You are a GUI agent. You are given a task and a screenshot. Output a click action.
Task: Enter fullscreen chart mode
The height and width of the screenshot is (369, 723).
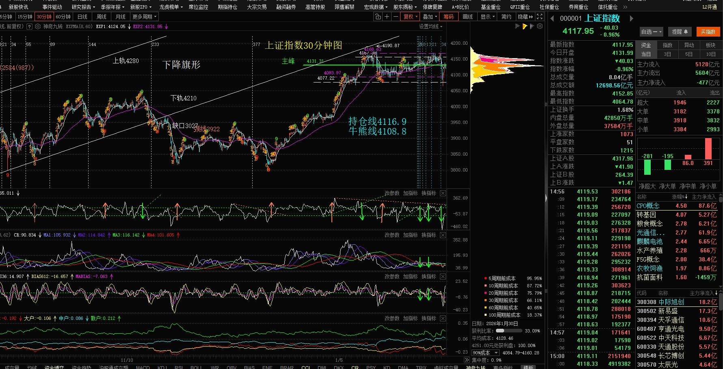point(539,17)
